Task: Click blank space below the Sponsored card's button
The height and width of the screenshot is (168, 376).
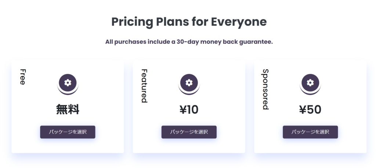Action: tap(310, 146)
